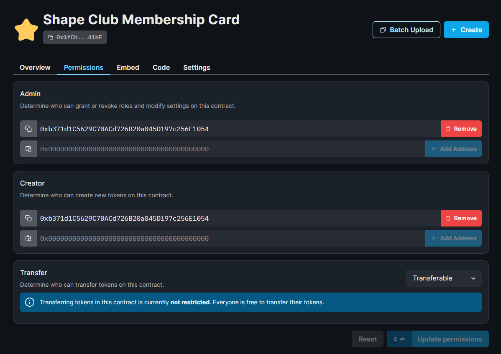The height and width of the screenshot is (354, 501).
Task: Copy the Creator wallet address icon
Action: pyautogui.click(x=28, y=218)
